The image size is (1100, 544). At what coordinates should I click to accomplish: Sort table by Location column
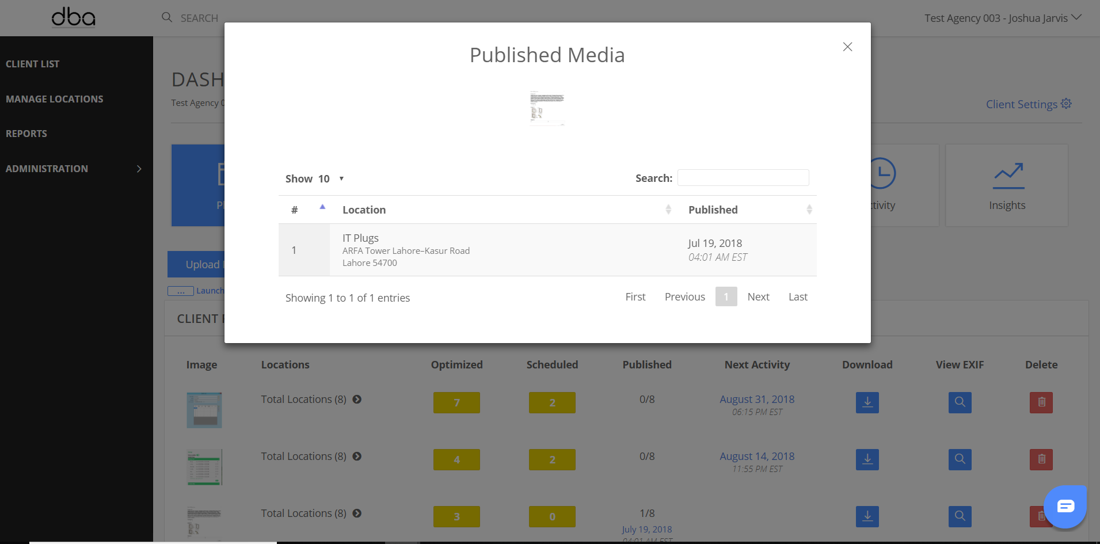[x=668, y=210]
